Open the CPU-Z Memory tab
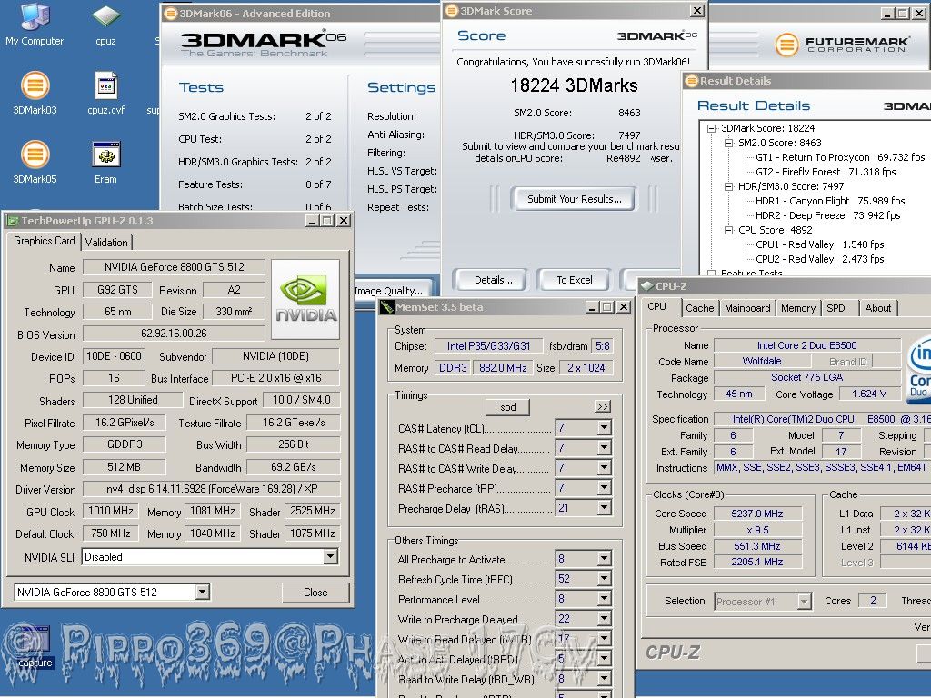Screen dimensions: 931x698 pos(797,308)
